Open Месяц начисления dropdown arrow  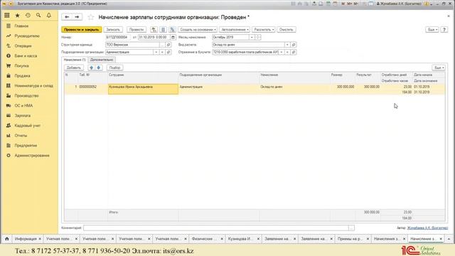(252, 37)
